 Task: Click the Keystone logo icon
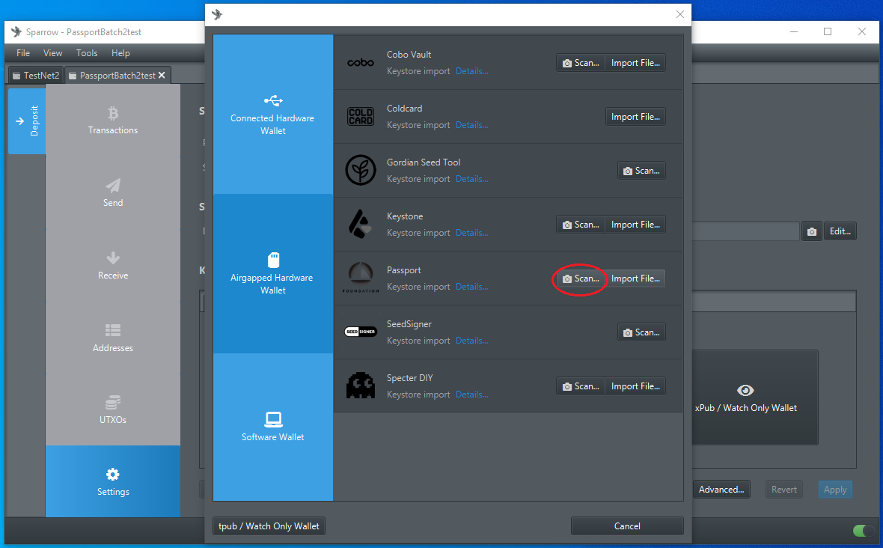click(x=361, y=224)
